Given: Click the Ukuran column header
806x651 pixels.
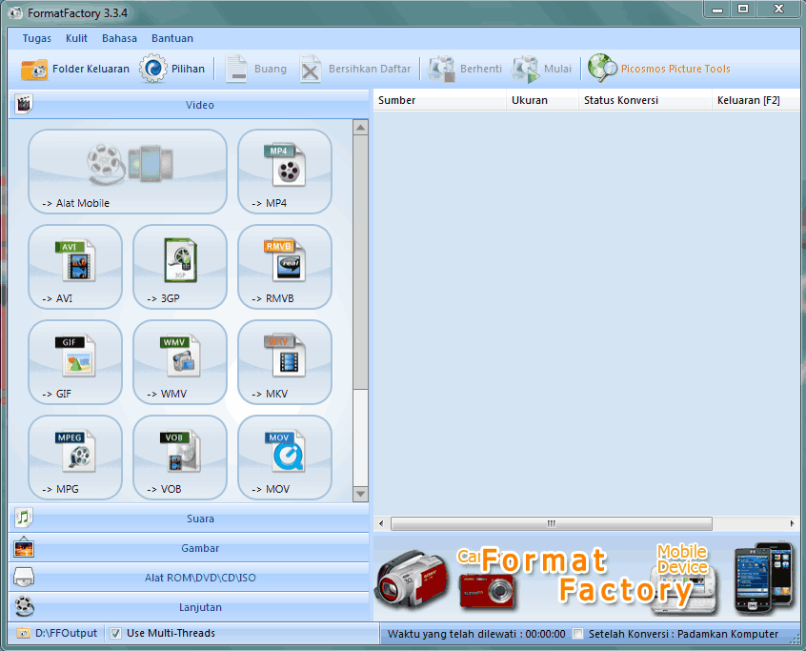Looking at the screenshot, I should [543, 100].
